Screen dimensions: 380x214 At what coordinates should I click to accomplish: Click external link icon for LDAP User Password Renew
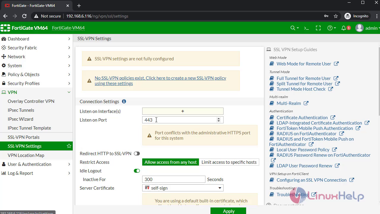(x=337, y=166)
